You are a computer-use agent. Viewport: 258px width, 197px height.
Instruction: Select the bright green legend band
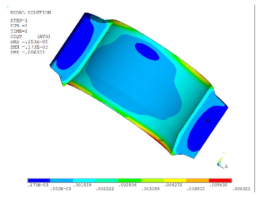[129, 181]
